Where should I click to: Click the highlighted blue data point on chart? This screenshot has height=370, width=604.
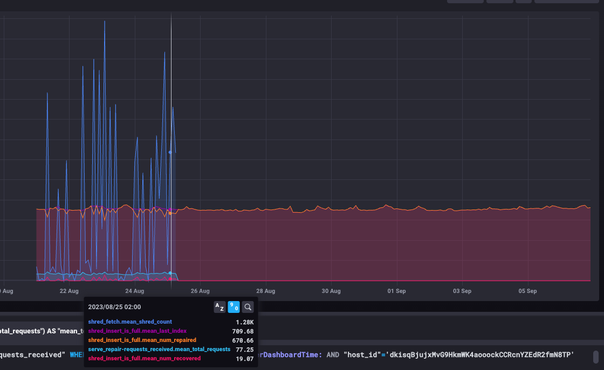[170, 152]
